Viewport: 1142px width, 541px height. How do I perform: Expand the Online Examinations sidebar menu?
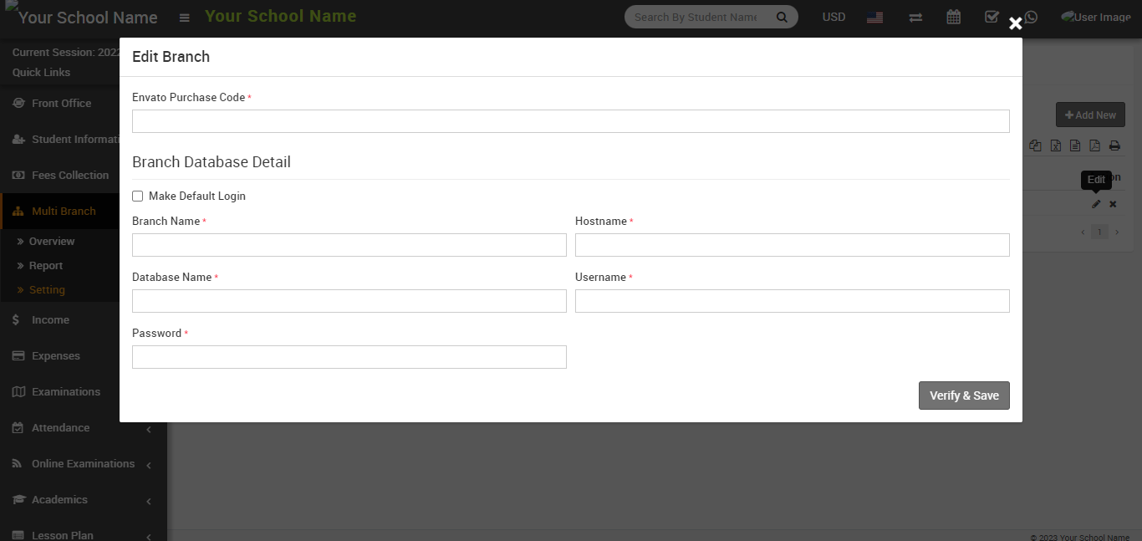[x=83, y=463]
